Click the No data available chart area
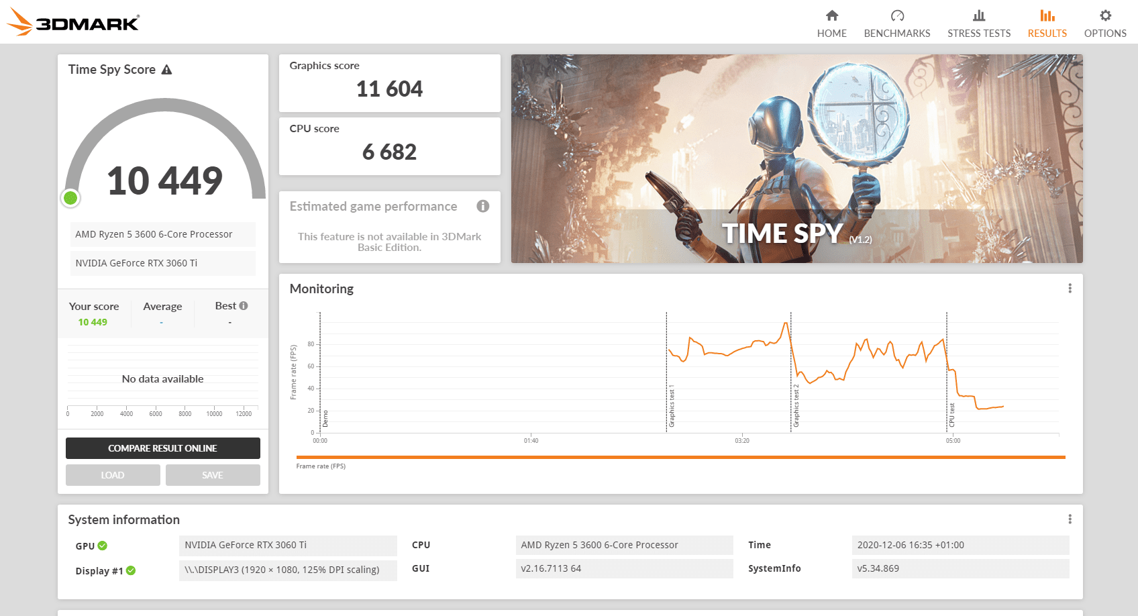The width and height of the screenshot is (1138, 616). tap(163, 378)
